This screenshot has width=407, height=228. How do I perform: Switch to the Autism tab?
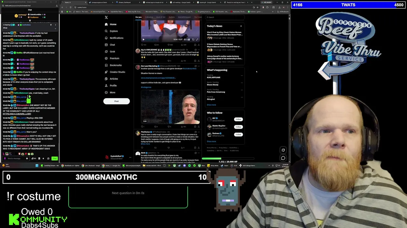(x=172, y=17)
